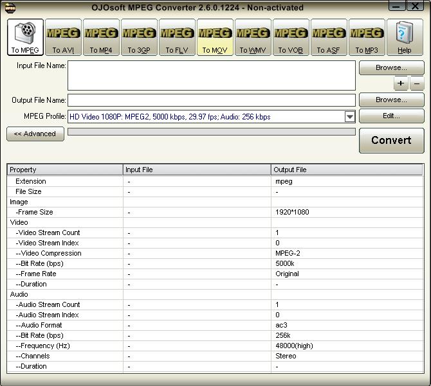Select the File Size property row
The image size is (431, 386).
pyautogui.click(x=215, y=191)
